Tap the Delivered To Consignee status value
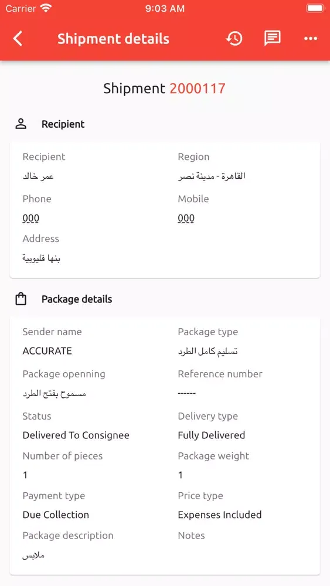 (x=76, y=435)
